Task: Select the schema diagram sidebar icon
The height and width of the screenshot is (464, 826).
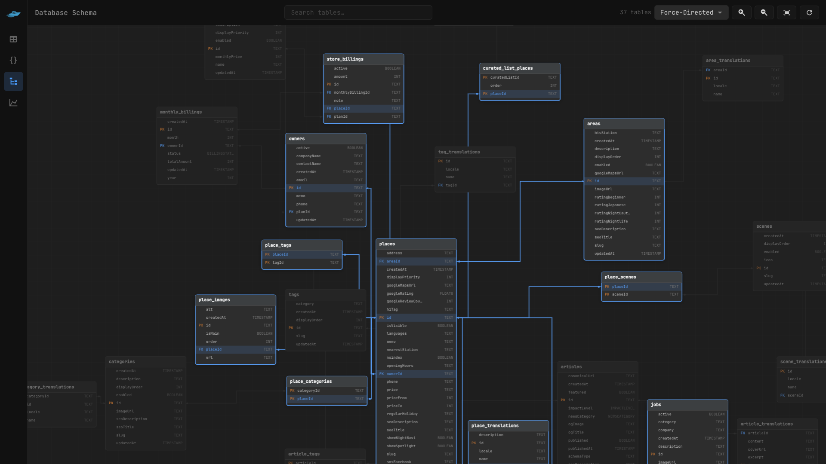Action: (13, 81)
